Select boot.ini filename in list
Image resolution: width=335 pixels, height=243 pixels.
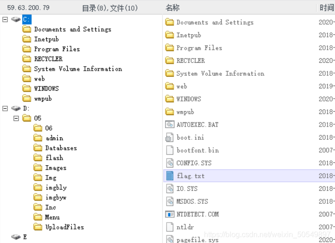coord(190,137)
